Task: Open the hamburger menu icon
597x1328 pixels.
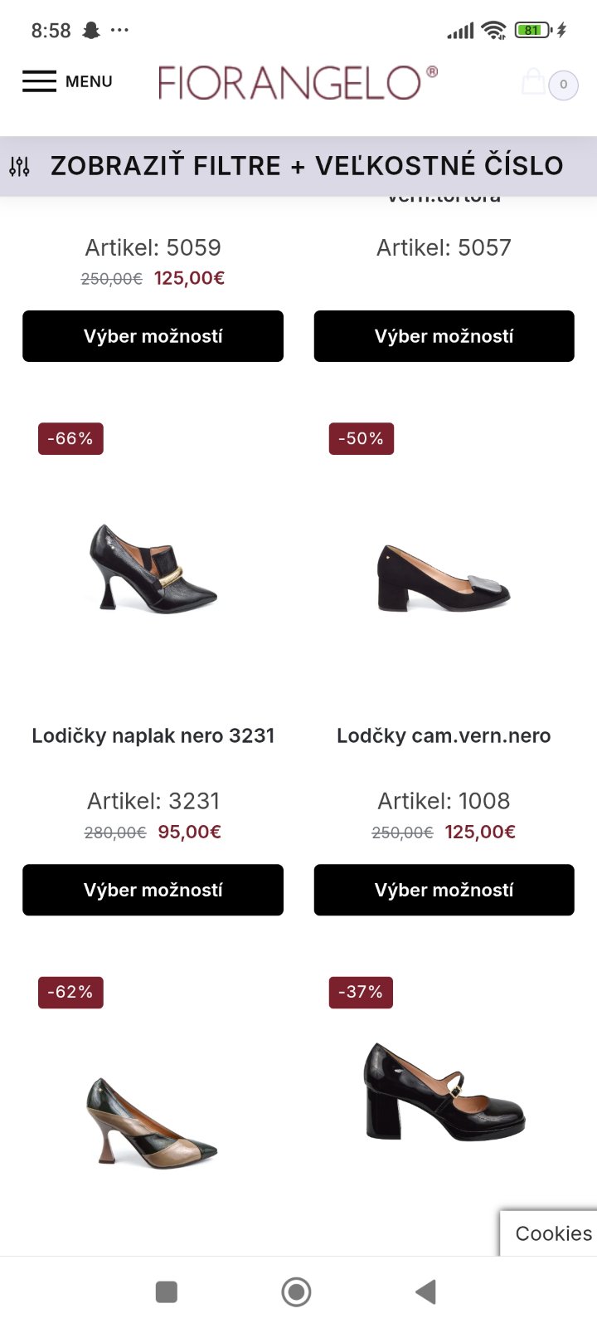Action: pos(39,81)
